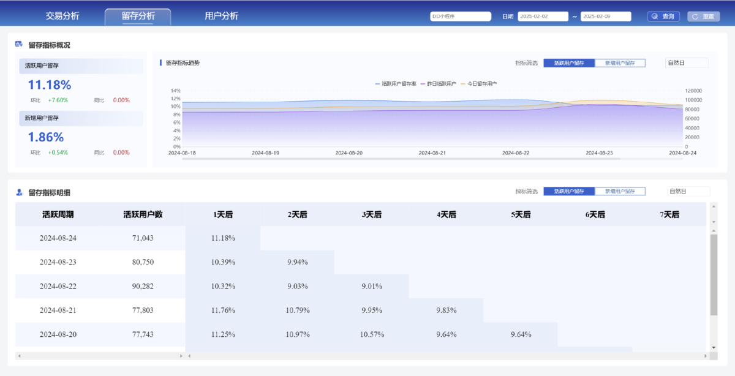Set end date field 2025-02-09
The image size is (735, 376).
pos(606,17)
